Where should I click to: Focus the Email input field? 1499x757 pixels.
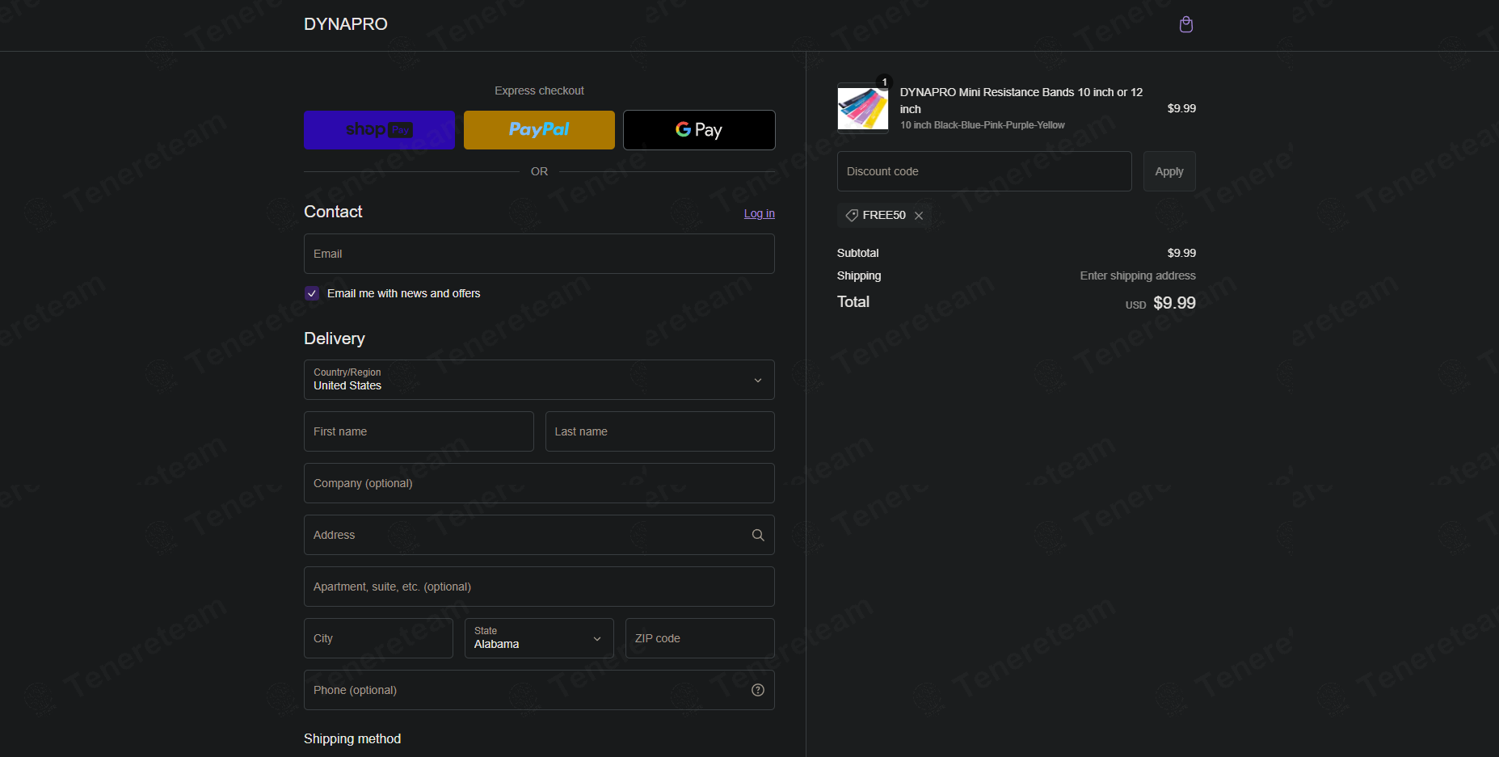click(x=539, y=254)
